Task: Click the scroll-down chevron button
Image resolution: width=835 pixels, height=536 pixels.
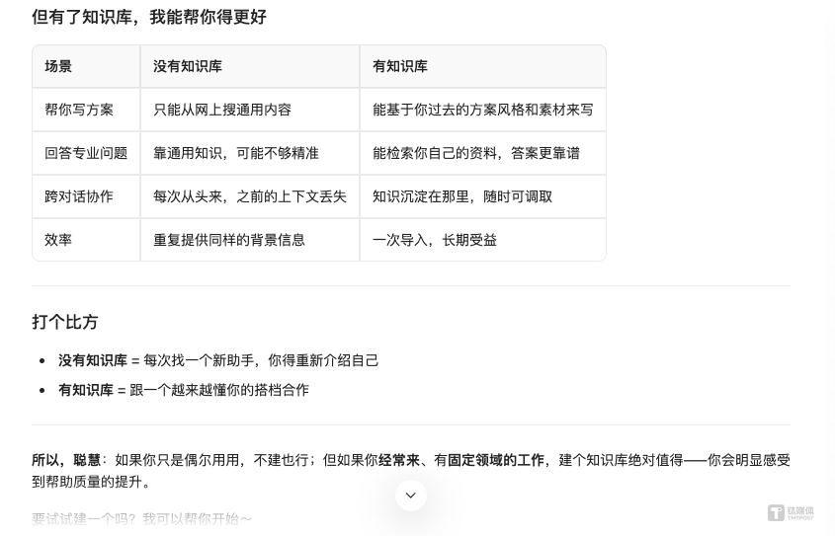Action: (x=411, y=495)
